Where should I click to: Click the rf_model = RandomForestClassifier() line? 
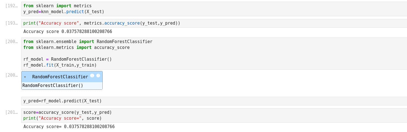(68, 59)
